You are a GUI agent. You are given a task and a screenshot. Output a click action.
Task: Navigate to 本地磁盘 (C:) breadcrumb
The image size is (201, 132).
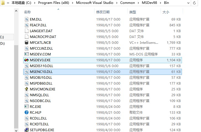click(21, 3)
